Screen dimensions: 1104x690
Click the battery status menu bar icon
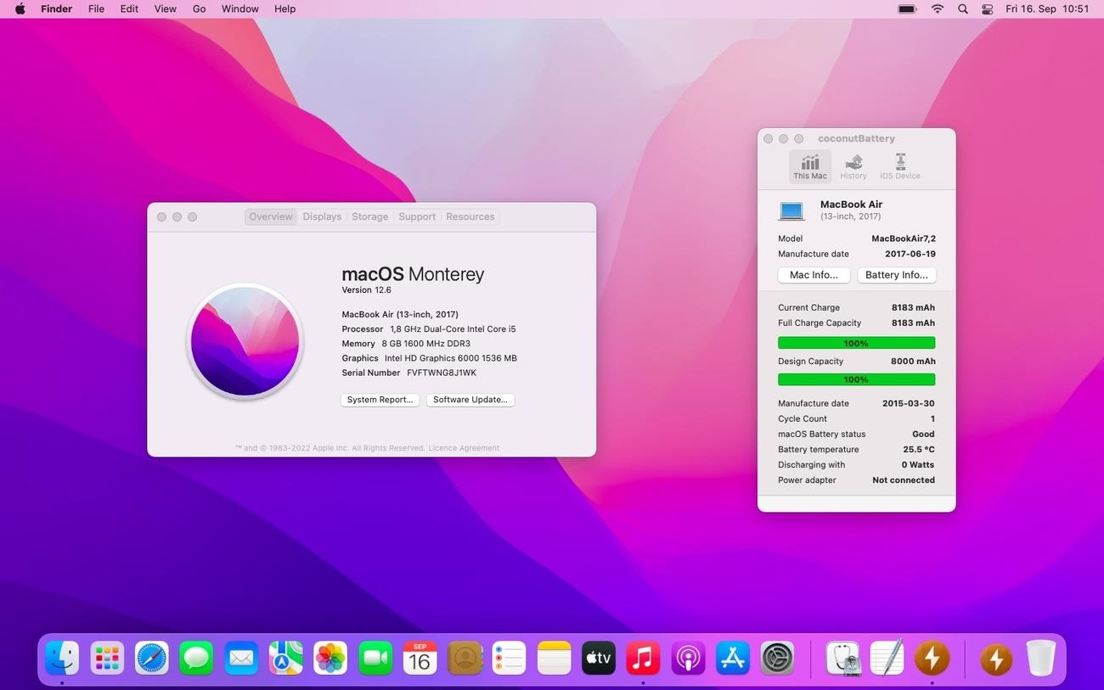pyautogui.click(x=907, y=8)
